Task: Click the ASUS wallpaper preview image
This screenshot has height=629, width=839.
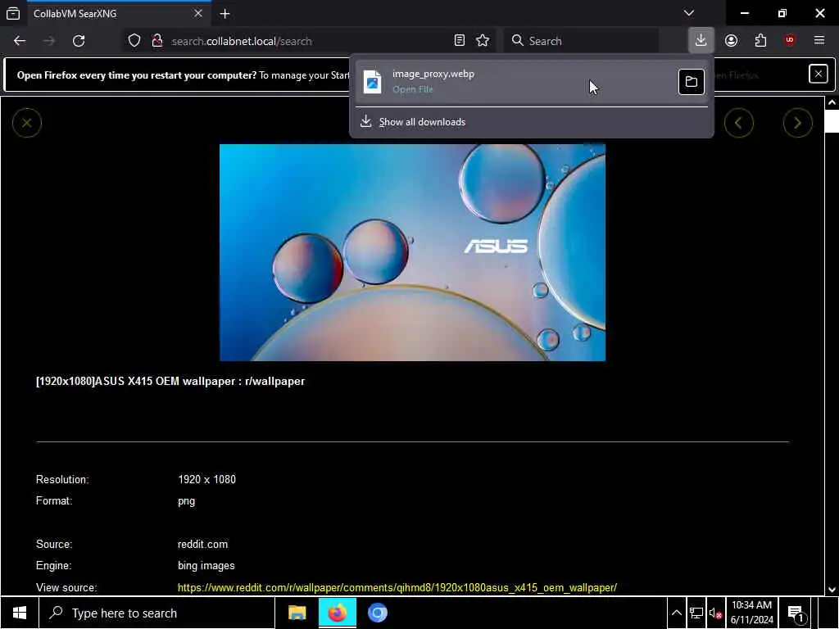Action: pyautogui.click(x=412, y=252)
